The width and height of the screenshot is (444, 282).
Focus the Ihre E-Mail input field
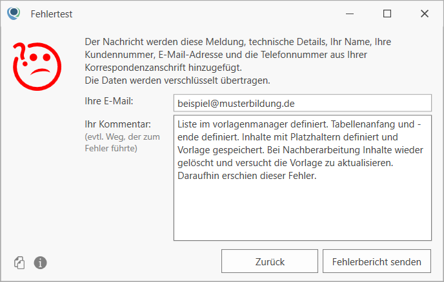click(x=303, y=103)
